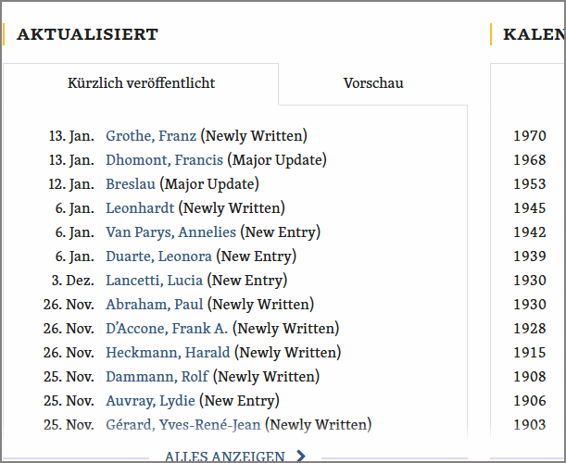566x463 pixels.
Task: Open the Grothe, Franz entry
Action: click(x=151, y=136)
